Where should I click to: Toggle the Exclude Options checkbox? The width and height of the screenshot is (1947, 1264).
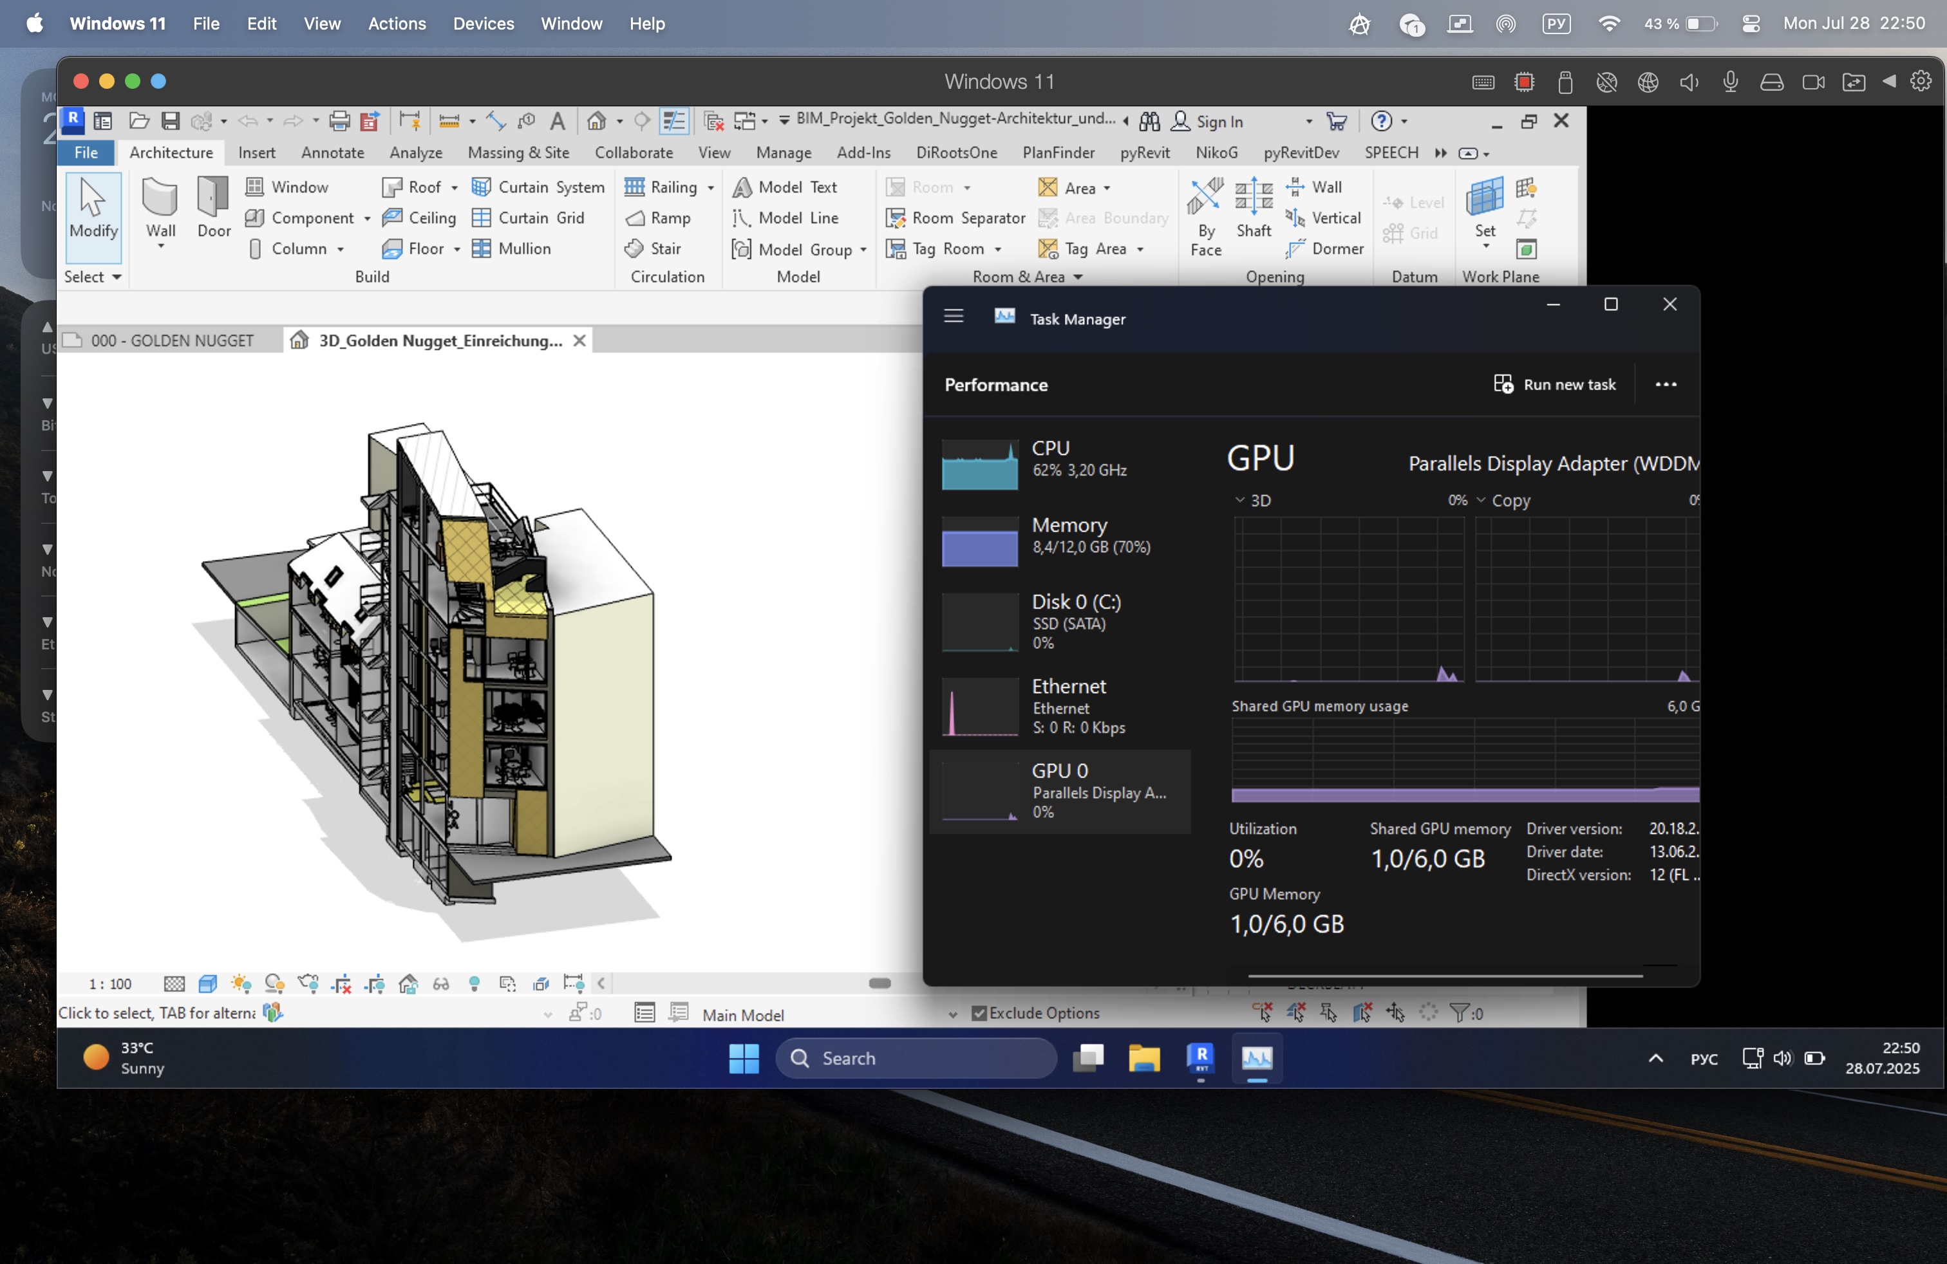click(x=979, y=1013)
